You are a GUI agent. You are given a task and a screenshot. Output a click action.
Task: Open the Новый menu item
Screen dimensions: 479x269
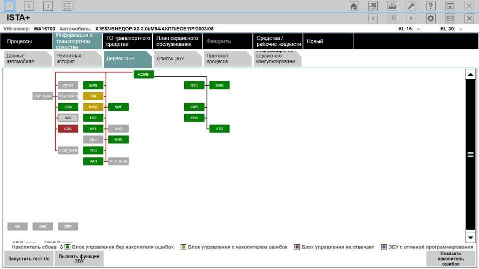coord(328,41)
